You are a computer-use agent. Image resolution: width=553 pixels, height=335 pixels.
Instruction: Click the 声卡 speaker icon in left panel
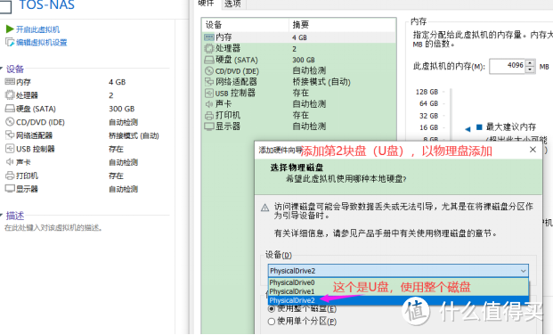pyautogui.click(x=10, y=162)
